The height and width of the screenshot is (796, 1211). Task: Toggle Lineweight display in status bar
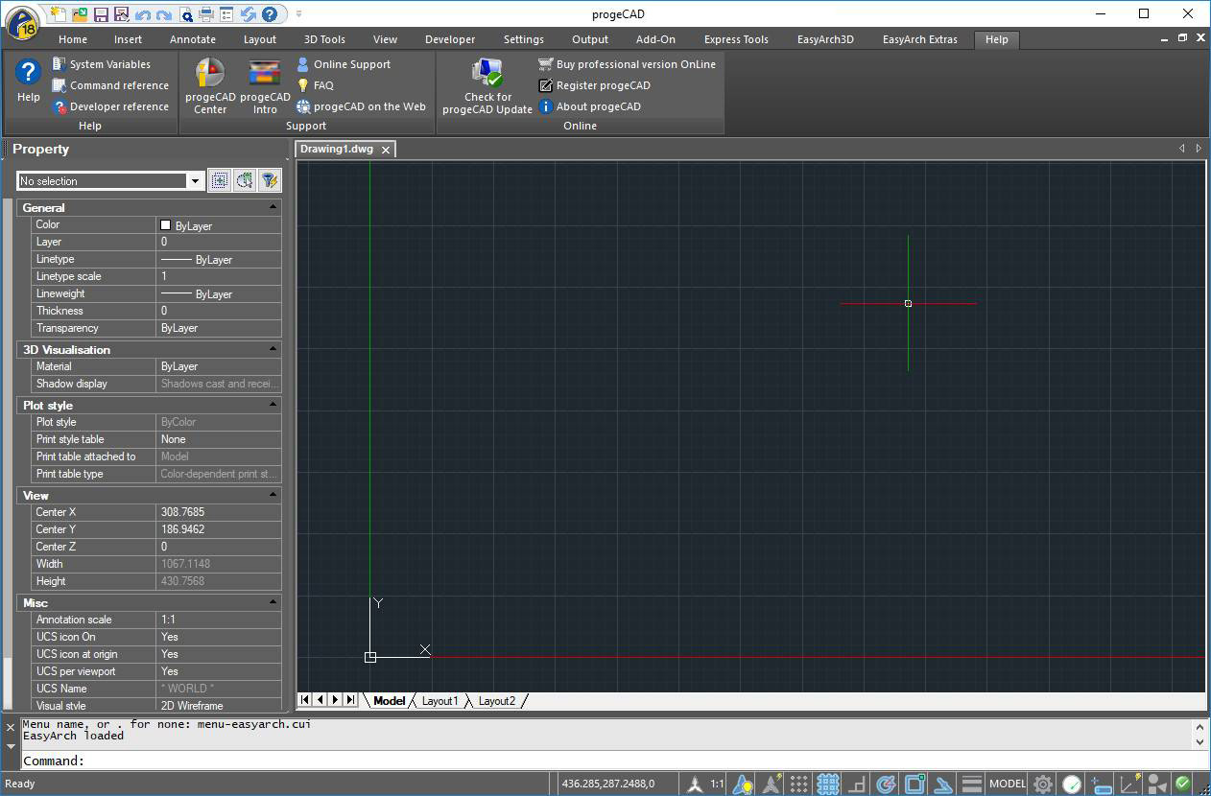click(972, 784)
